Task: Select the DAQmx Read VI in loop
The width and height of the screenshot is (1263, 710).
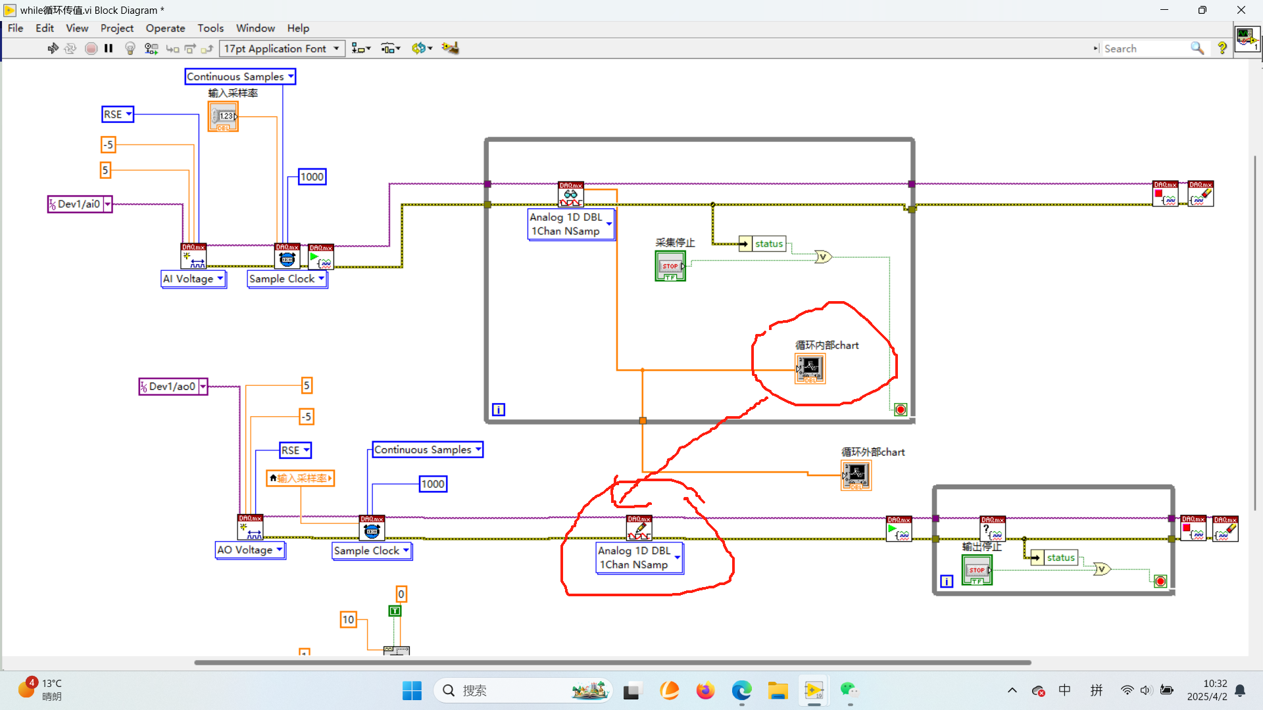Action: 570,194
